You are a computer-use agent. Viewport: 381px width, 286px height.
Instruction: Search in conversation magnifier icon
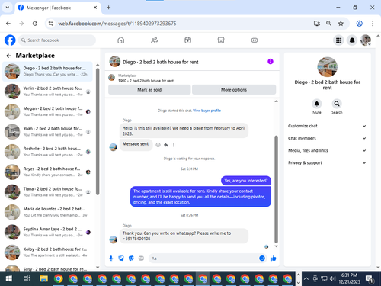[337, 104]
